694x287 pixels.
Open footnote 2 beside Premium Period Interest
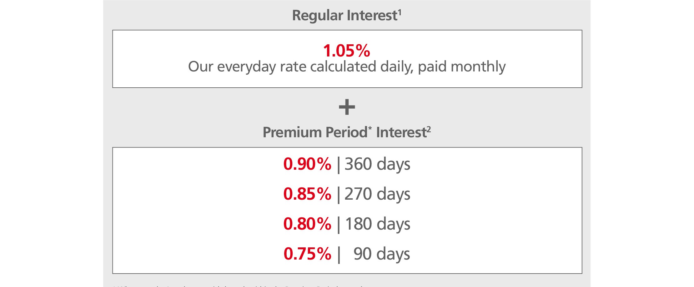point(429,129)
